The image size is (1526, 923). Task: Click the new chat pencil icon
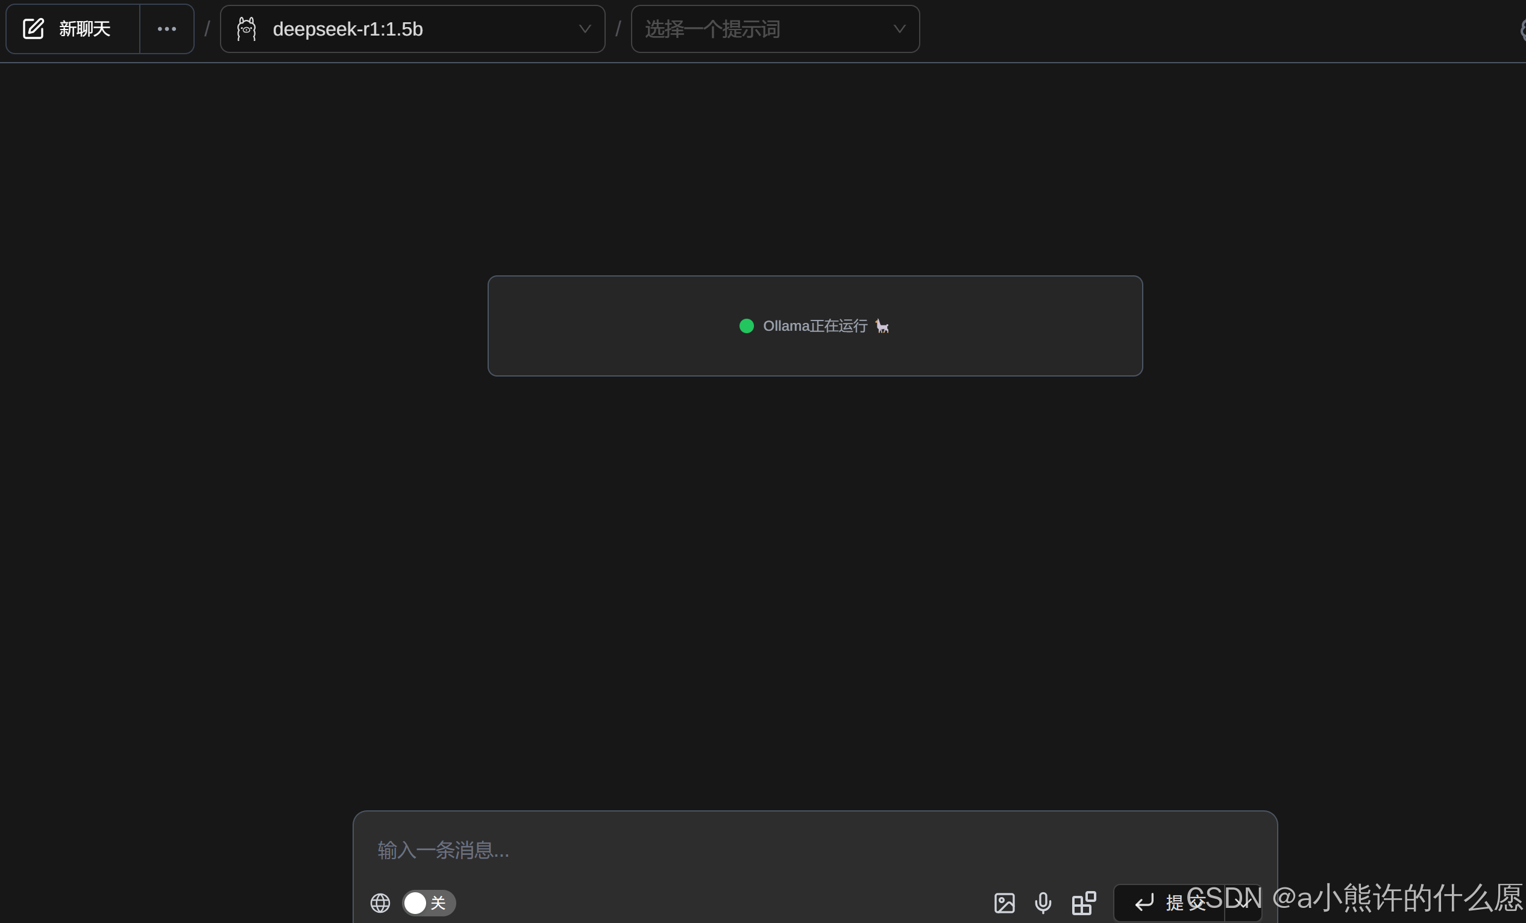tap(33, 28)
